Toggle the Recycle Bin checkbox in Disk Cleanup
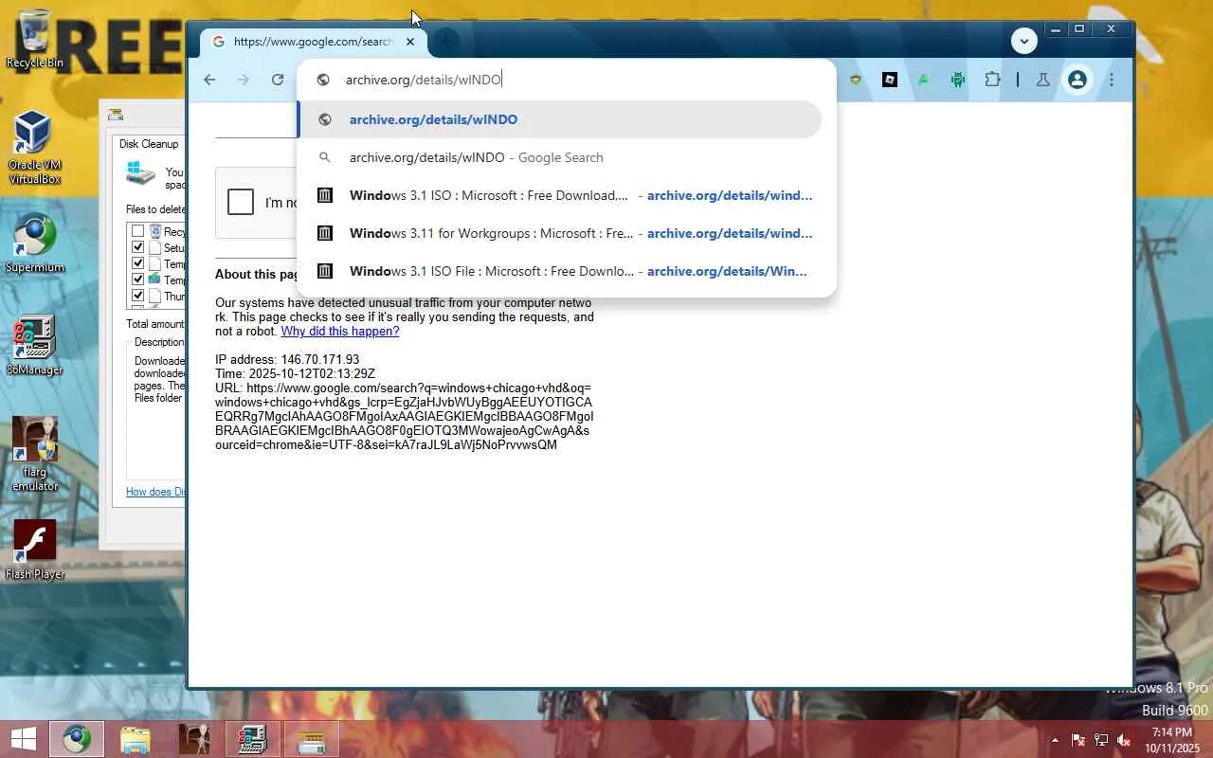The height and width of the screenshot is (758, 1213). [x=138, y=231]
